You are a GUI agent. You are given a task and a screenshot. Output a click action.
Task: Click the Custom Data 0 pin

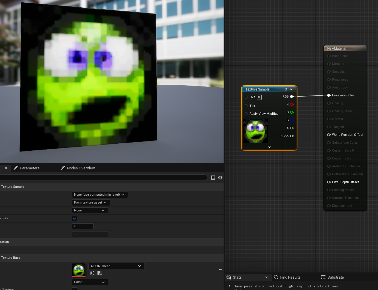coord(329,150)
